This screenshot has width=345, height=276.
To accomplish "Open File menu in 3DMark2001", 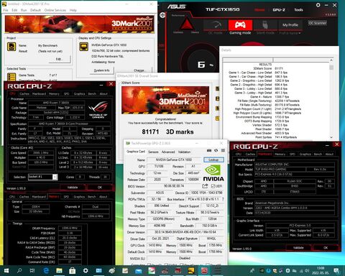I will click(6, 10).
